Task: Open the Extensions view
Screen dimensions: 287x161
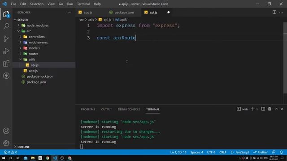Action: (6, 64)
